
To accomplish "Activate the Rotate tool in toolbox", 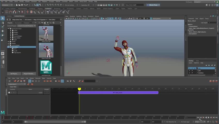I will tap(3, 35).
